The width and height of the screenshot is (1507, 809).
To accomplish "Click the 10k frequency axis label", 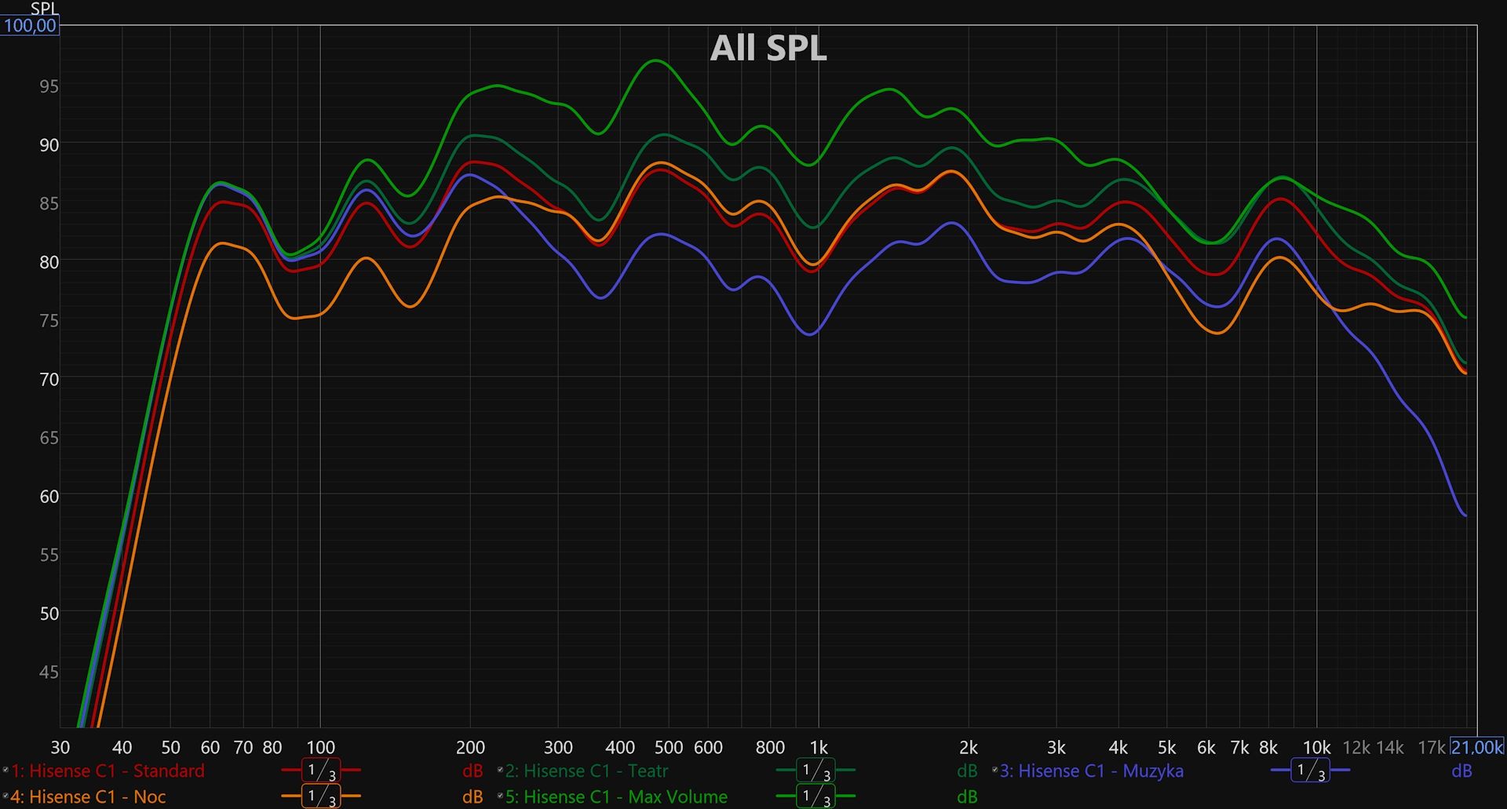I will 1317,747.
